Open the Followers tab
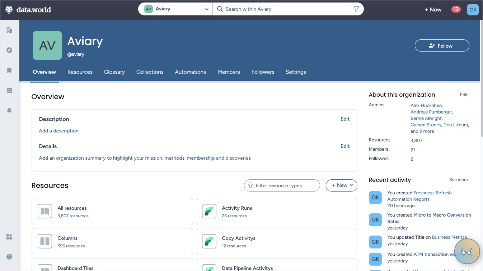Viewport: 483px width, 271px height. (x=263, y=72)
